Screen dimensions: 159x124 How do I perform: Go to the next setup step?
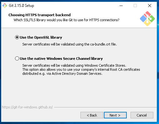point(115,115)
